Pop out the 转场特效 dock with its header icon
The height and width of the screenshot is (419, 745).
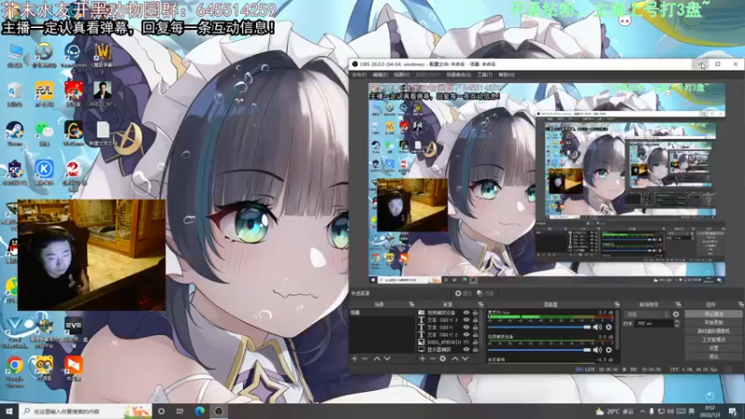[678, 304]
